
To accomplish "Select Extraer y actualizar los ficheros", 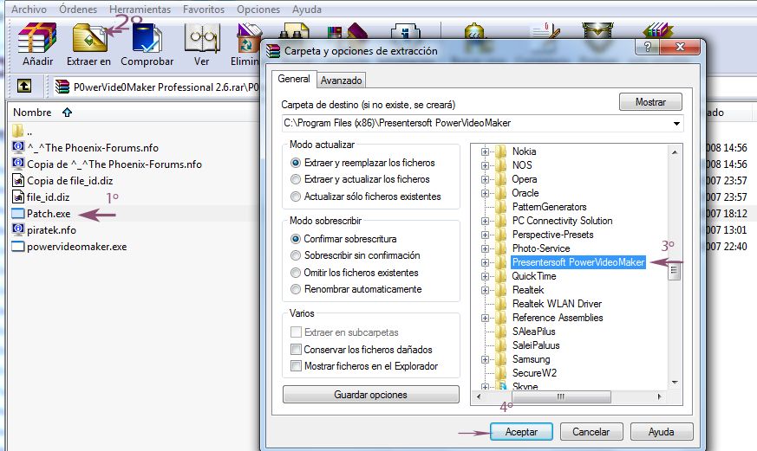I will click(x=296, y=179).
